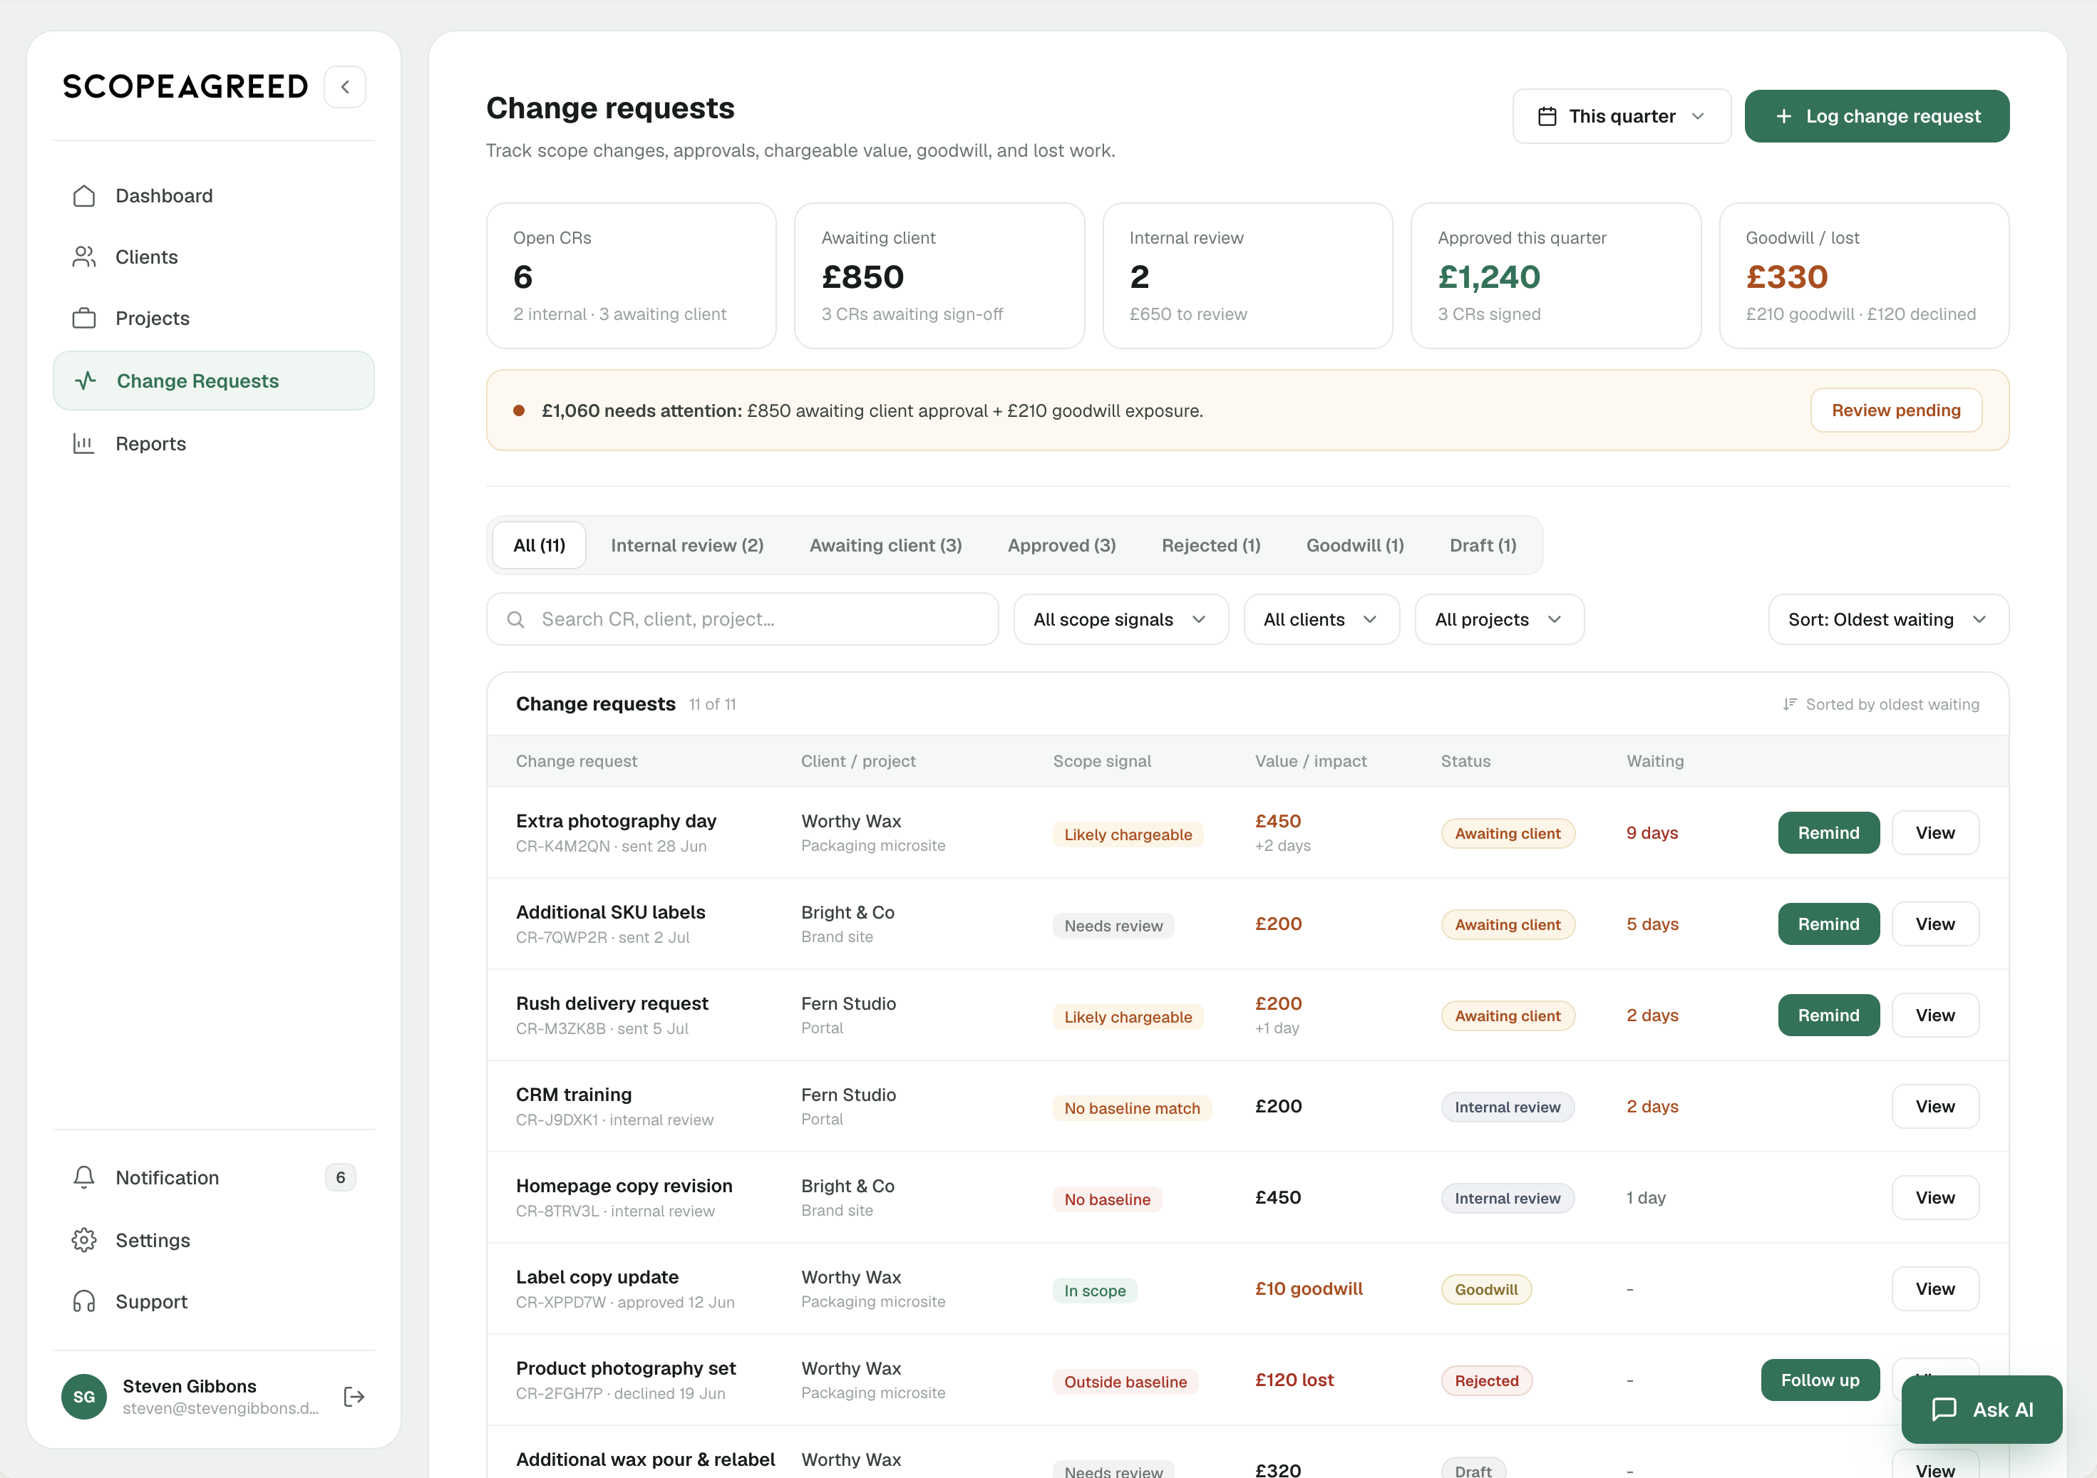Click the Value / impact column header
The height and width of the screenshot is (1478, 2097).
(x=1311, y=760)
